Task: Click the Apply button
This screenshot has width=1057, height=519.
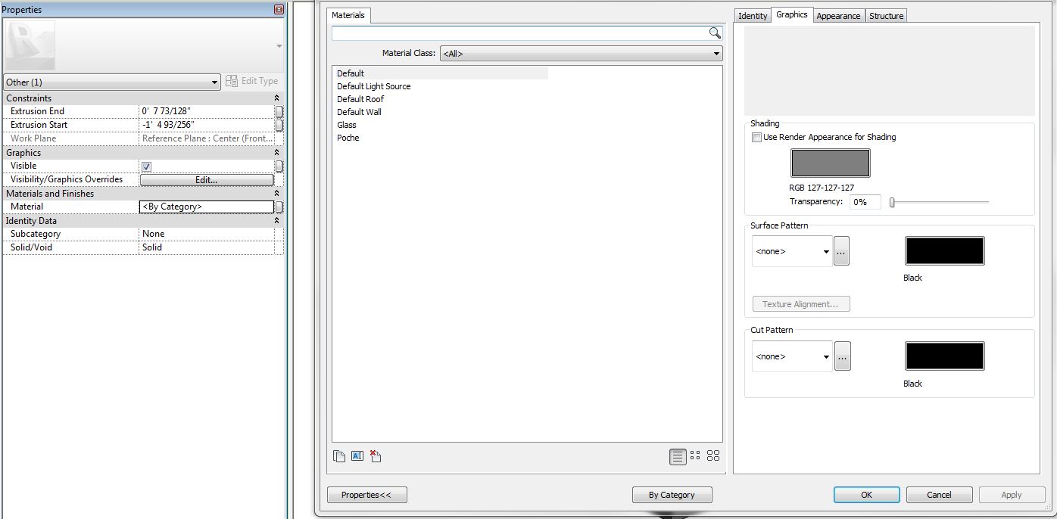Action: click(1012, 495)
